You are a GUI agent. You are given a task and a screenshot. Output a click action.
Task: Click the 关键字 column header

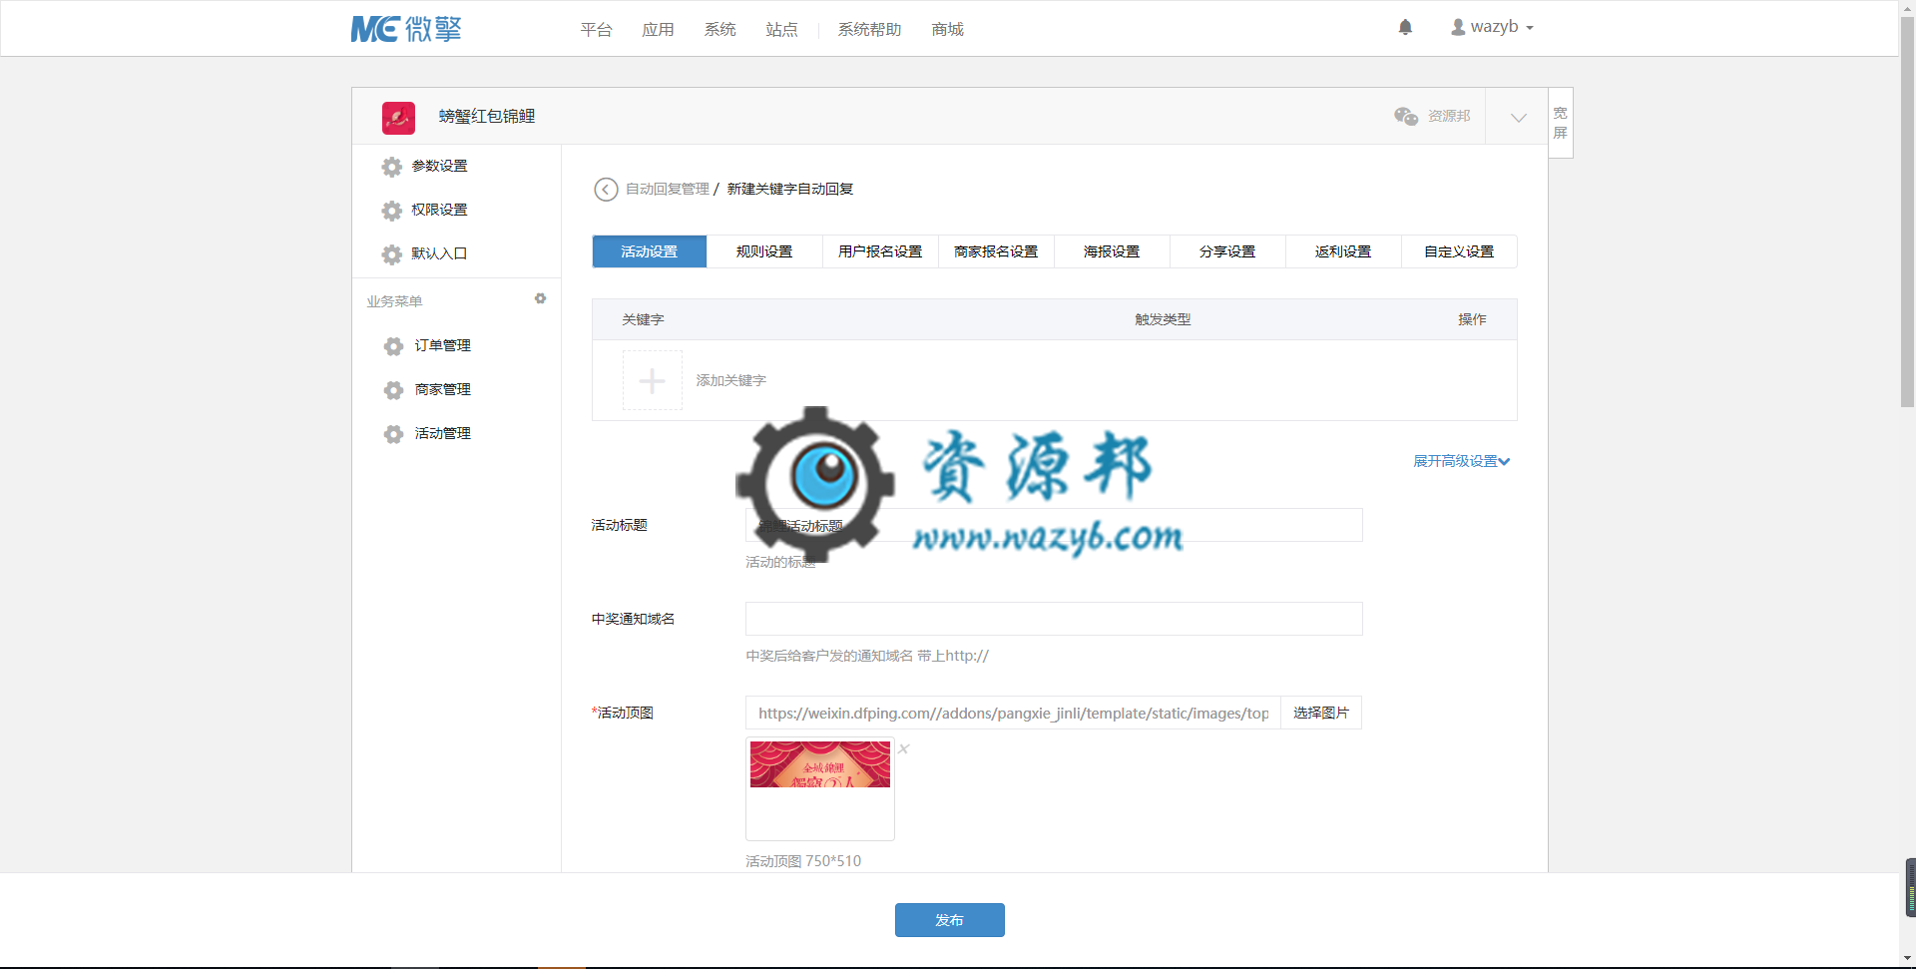(643, 320)
